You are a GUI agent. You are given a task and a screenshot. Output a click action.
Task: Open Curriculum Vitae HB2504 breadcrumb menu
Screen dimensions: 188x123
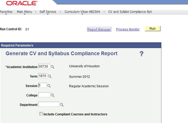tap(82, 12)
